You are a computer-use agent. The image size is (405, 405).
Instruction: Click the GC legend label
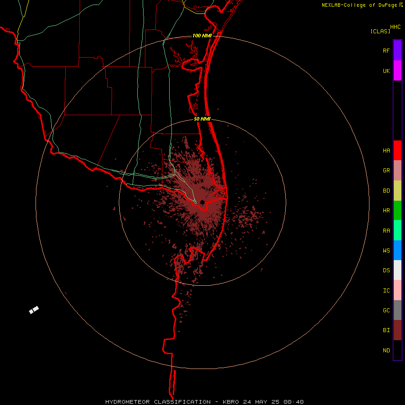(386, 310)
